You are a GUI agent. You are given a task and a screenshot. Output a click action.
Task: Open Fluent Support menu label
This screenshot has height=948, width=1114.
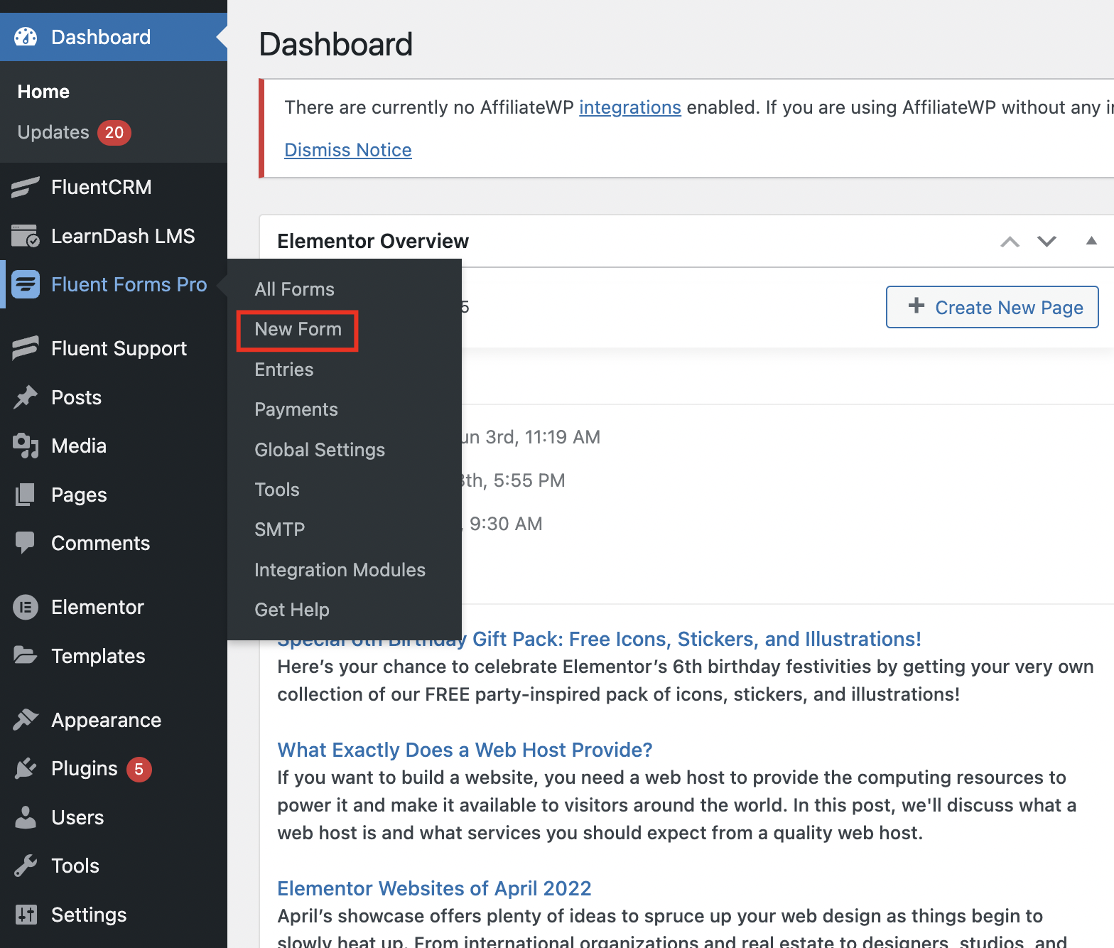(119, 348)
